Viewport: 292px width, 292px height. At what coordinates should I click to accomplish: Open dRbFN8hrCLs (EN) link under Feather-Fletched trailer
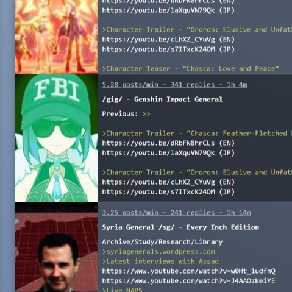point(168,143)
